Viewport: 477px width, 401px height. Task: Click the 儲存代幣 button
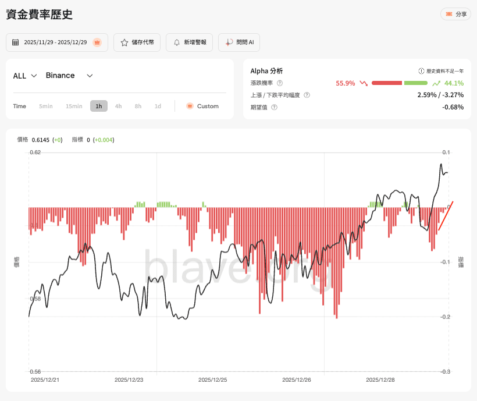coord(137,42)
